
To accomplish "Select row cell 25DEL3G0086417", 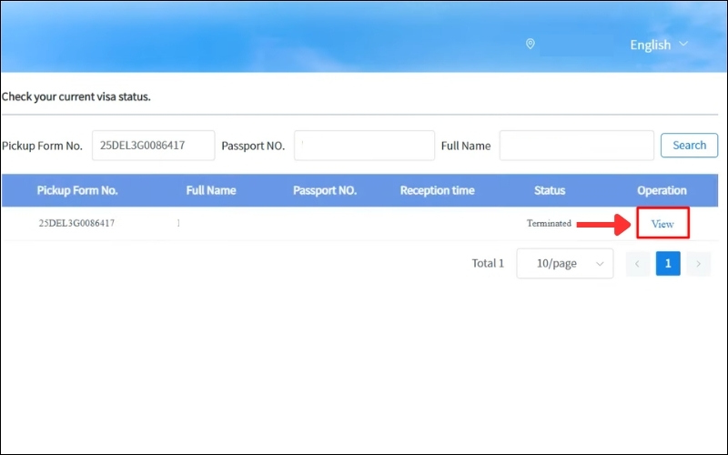I will point(76,223).
